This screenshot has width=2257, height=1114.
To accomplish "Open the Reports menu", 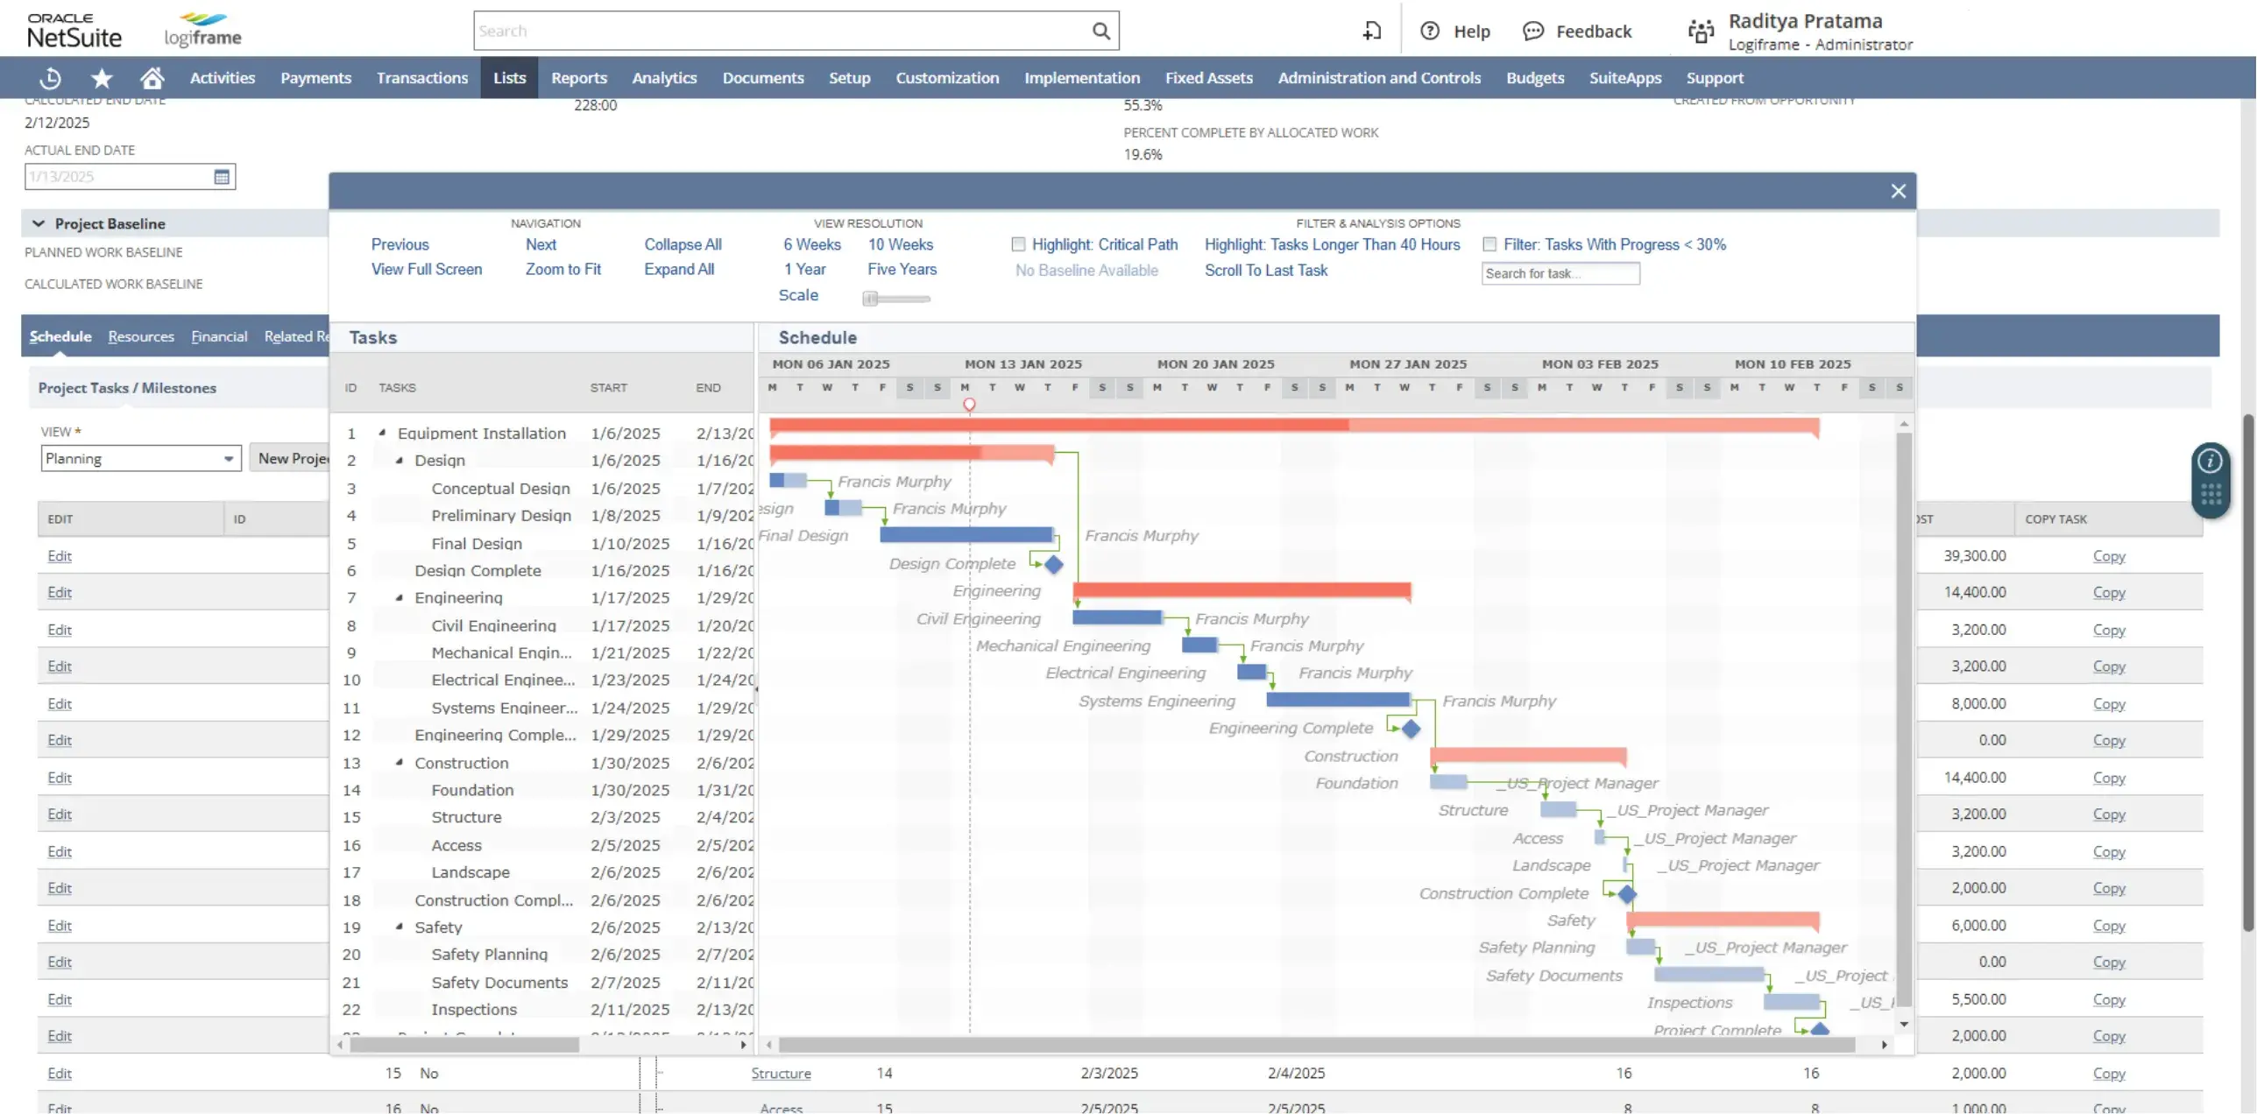I will (x=578, y=77).
